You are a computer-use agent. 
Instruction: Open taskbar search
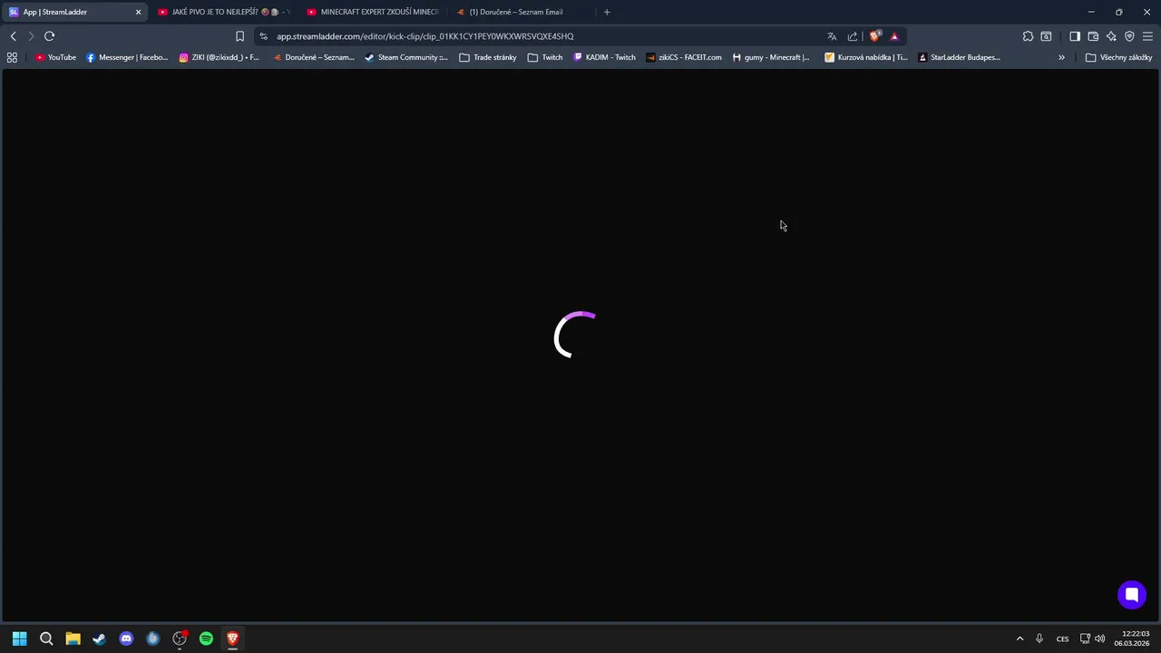click(46, 638)
